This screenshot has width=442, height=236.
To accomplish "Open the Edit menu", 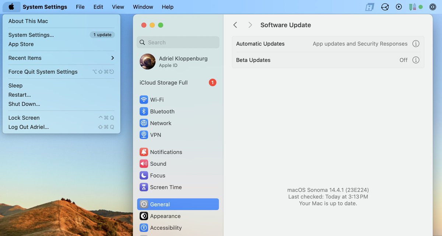I will click(98, 7).
